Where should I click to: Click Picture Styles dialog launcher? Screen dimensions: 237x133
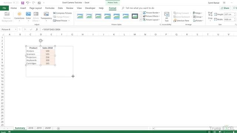click(160, 24)
